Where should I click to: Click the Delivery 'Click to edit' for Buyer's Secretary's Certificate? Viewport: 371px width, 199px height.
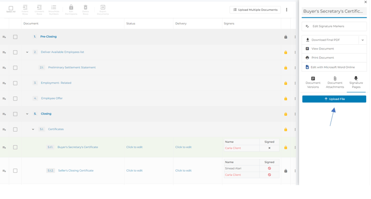coord(183,147)
